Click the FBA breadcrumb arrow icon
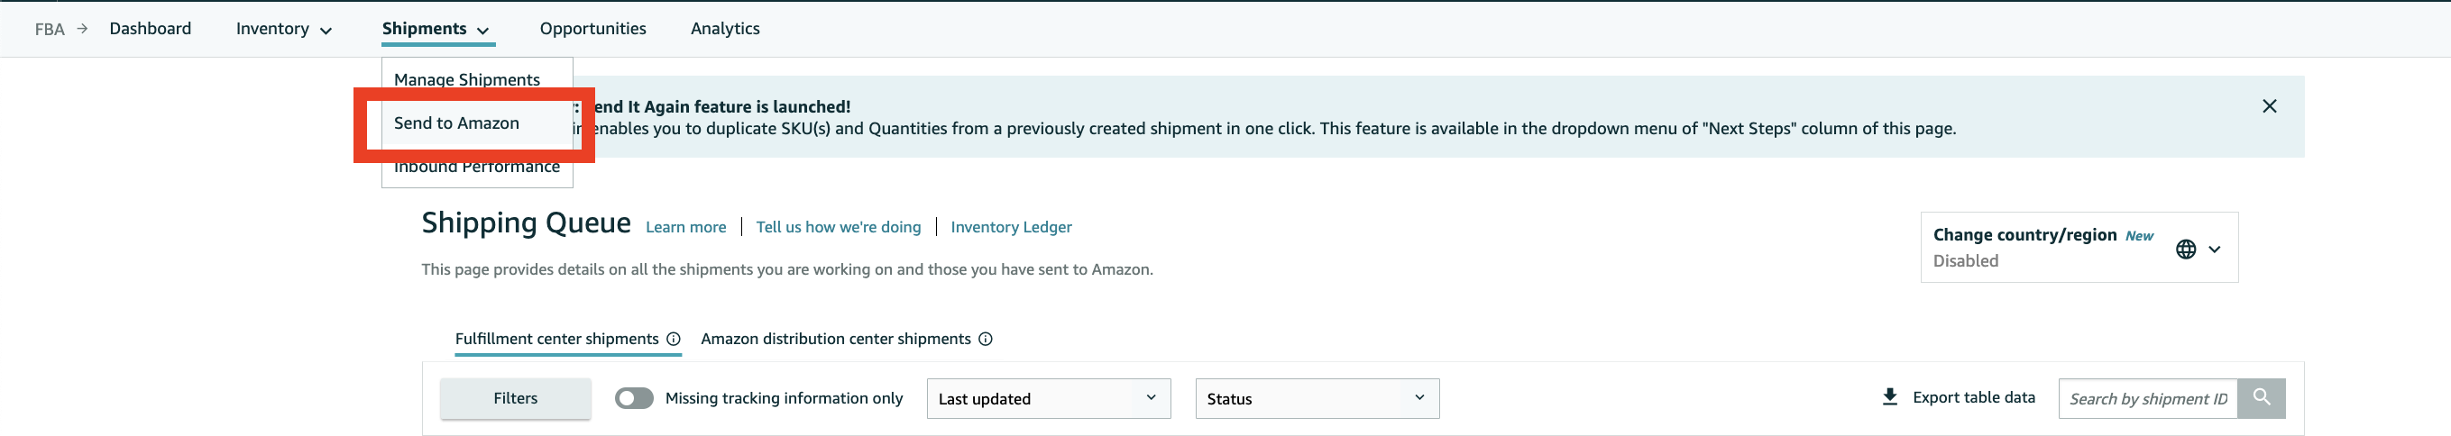This screenshot has width=2451, height=436. (x=83, y=29)
